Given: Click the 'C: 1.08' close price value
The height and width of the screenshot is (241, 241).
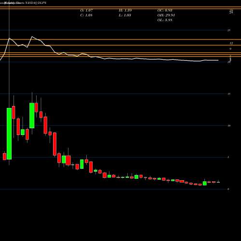Looking at the screenshot, I should [x=86, y=15].
